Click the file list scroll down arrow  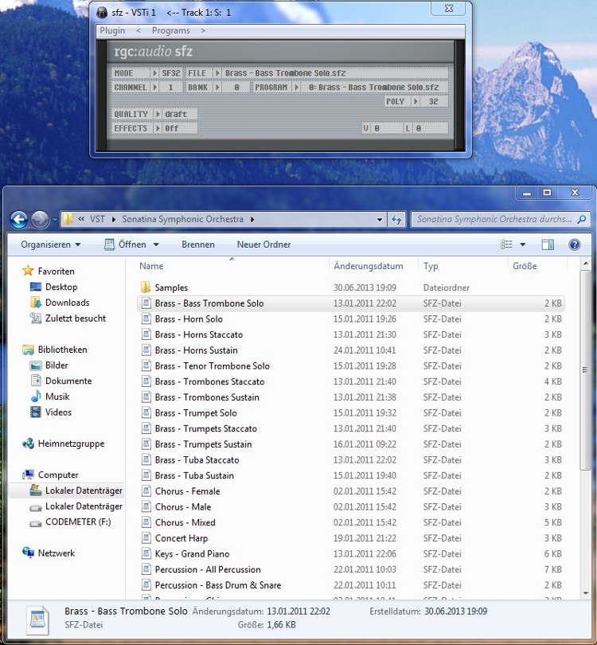point(586,592)
